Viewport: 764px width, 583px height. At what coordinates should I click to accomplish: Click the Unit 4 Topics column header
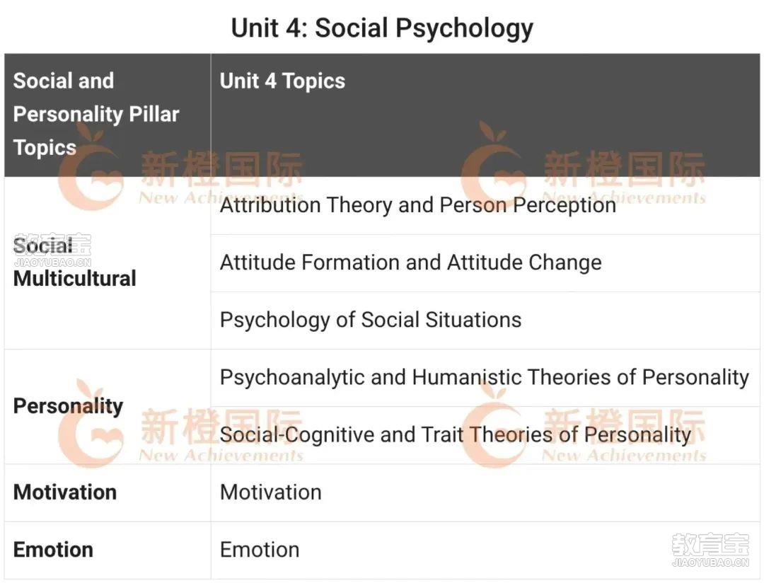point(282,81)
